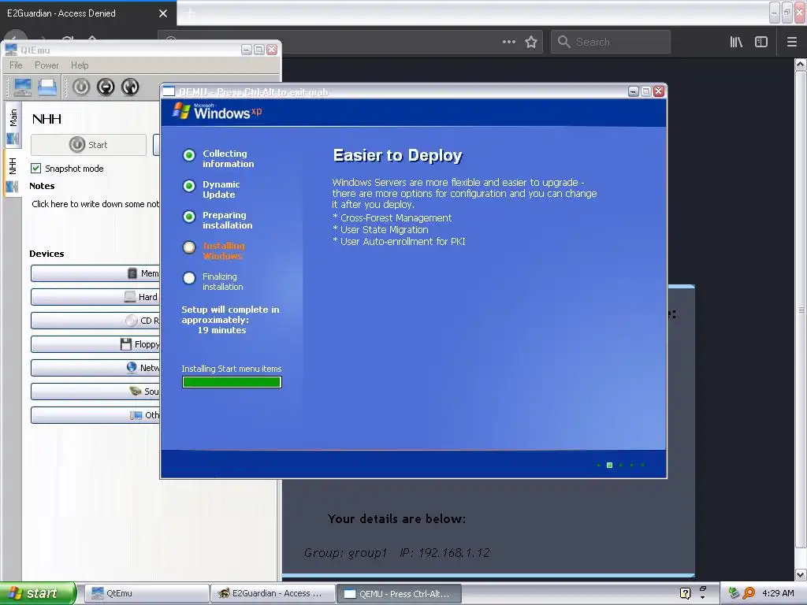Click the Start button for NHH machine
This screenshot has height=605, width=807.
pos(88,145)
